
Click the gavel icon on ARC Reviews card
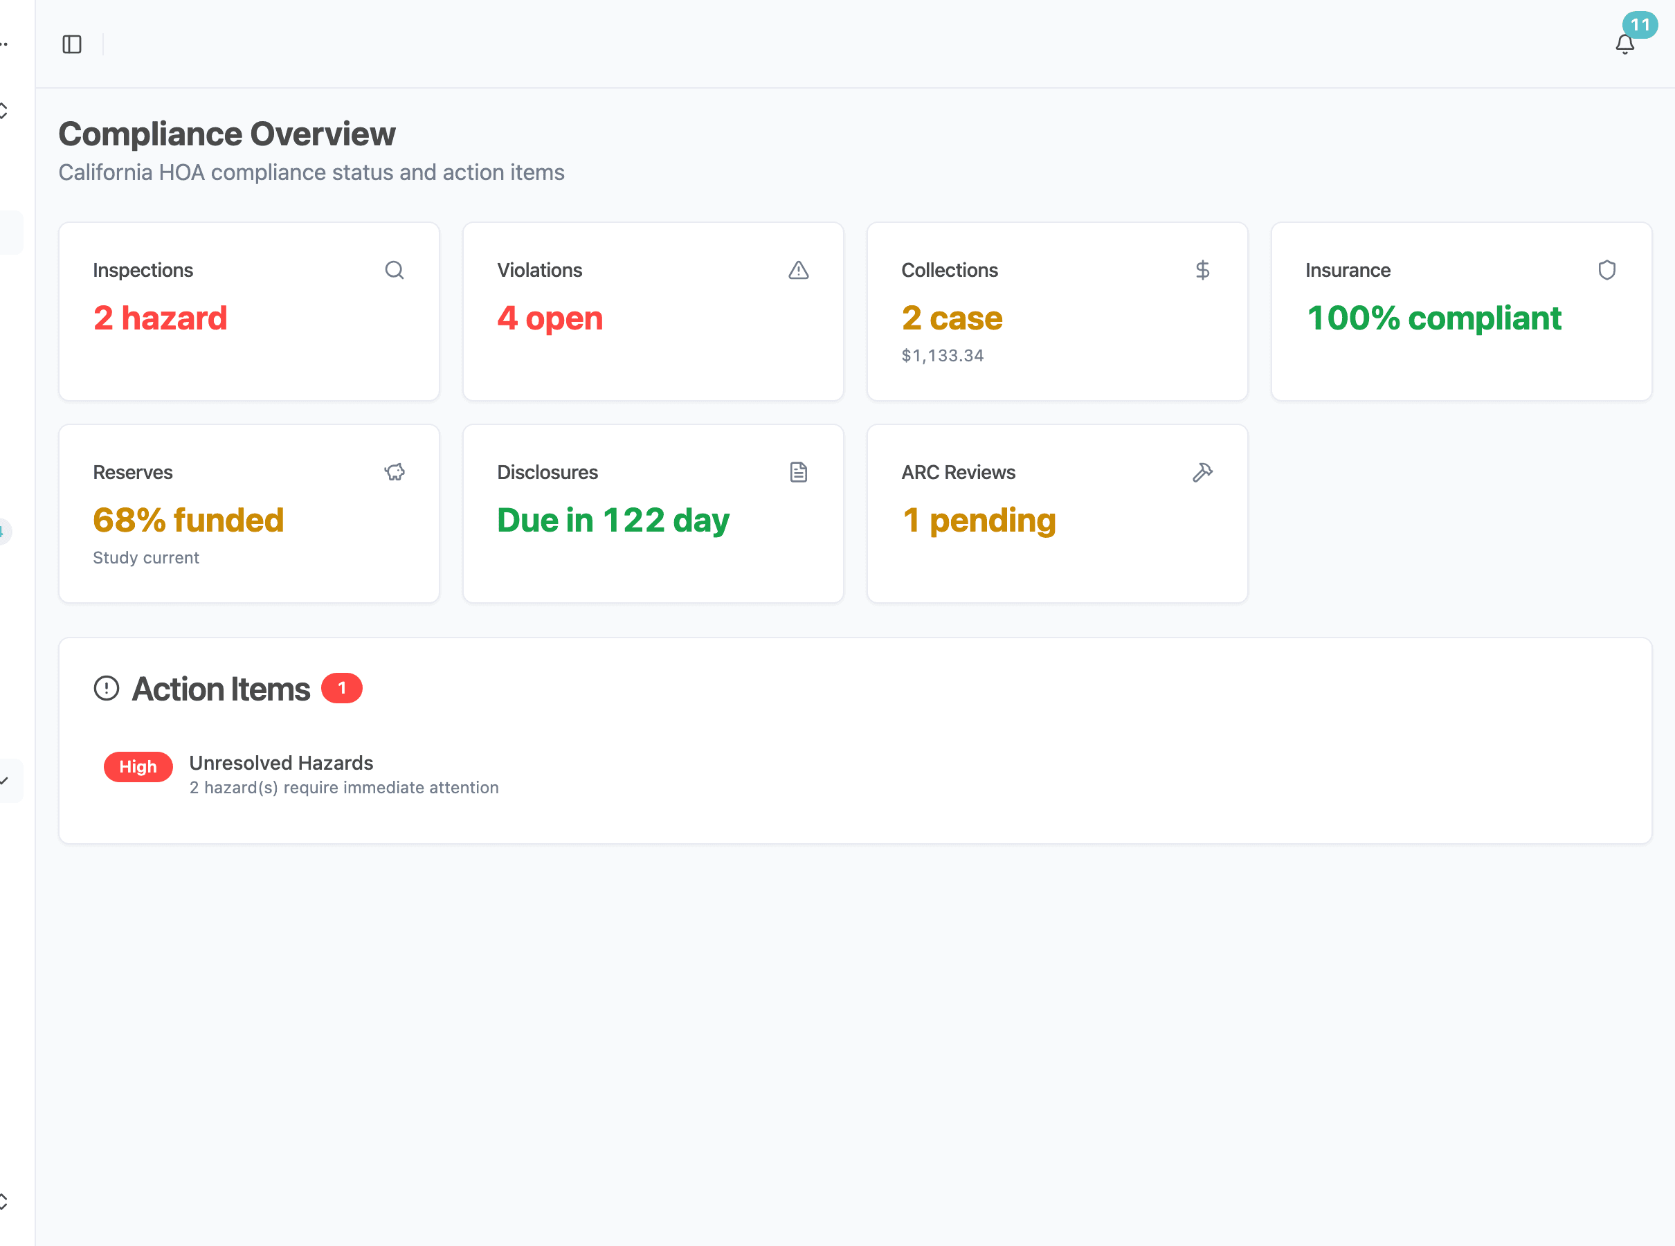pos(1203,472)
